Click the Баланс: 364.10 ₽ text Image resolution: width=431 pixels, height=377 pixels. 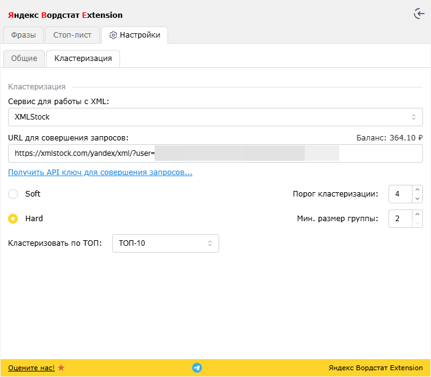(389, 138)
